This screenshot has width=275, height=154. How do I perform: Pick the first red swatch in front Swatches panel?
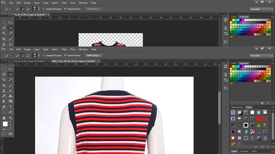click(x=231, y=66)
